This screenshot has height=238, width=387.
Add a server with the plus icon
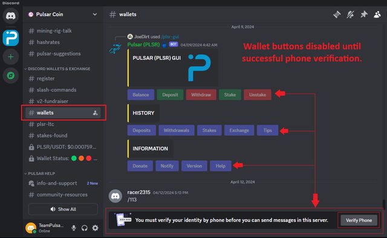(x=11, y=57)
